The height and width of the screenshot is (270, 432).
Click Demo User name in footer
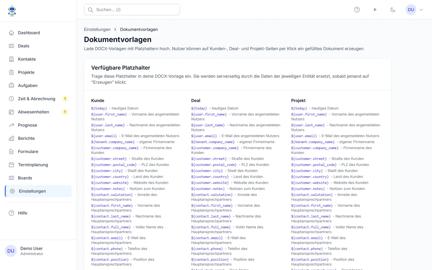(32, 248)
